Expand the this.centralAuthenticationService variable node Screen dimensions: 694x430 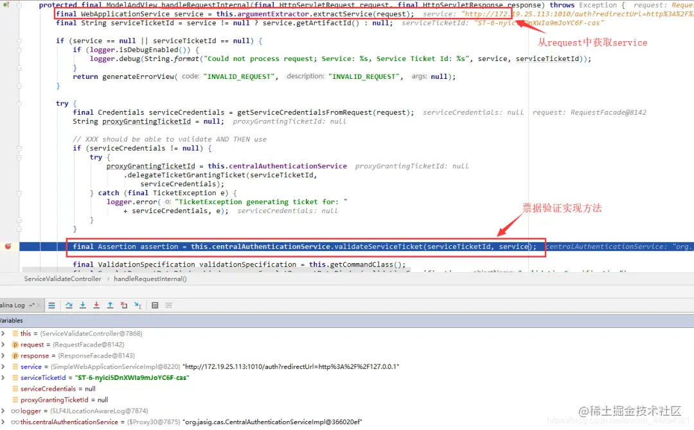pos(3,422)
